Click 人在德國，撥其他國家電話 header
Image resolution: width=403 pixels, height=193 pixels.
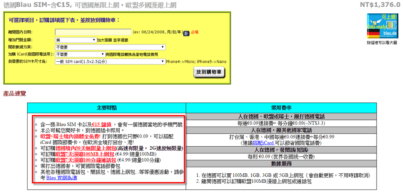(281, 130)
